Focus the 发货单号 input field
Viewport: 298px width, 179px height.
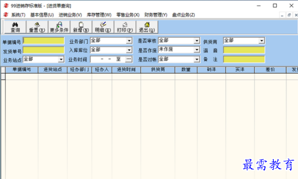(44, 50)
